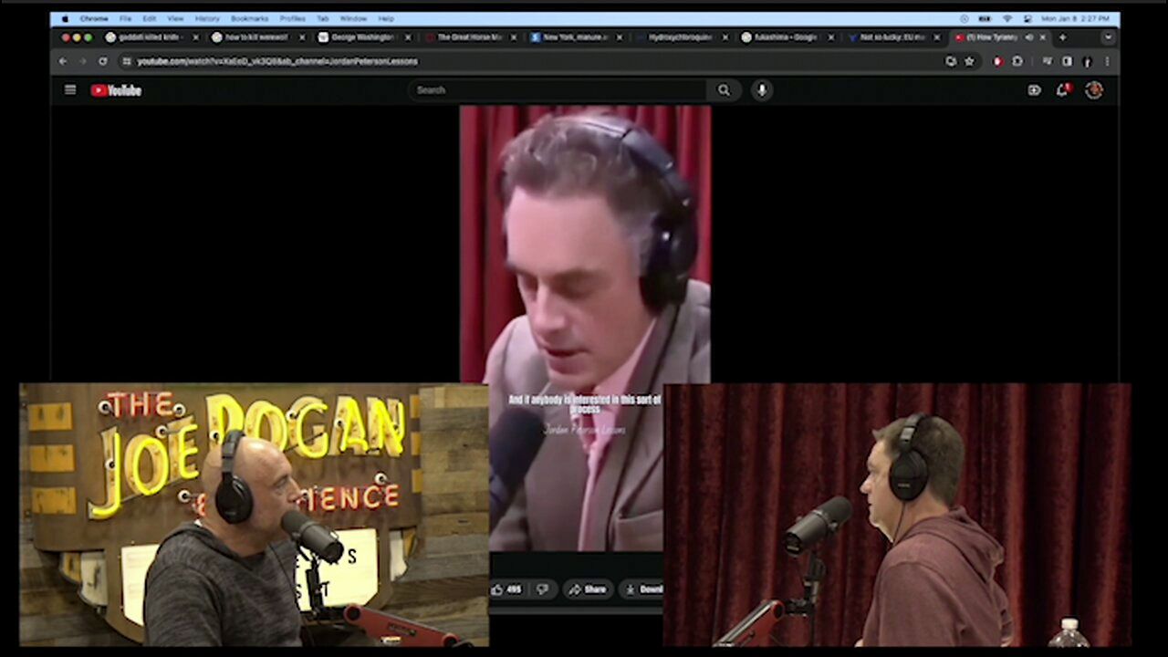Reload the page in Chrome
Viewport: 1168px width, 657px height.
click(x=102, y=61)
